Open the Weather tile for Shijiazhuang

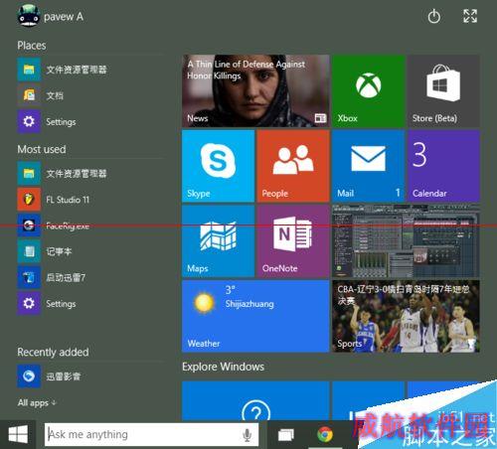pyautogui.click(x=255, y=316)
